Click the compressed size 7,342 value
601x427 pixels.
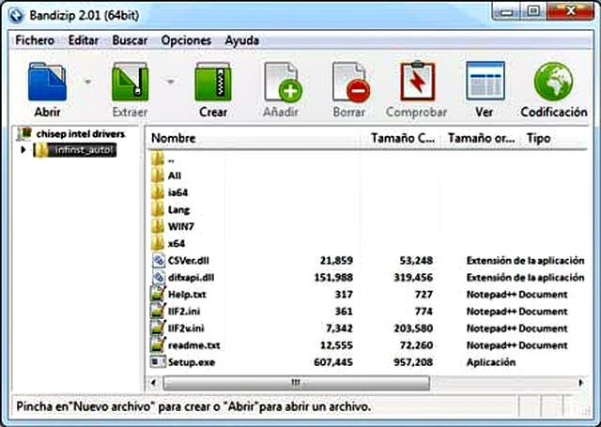point(338,328)
